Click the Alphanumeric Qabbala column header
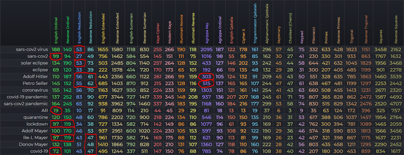The height and width of the screenshot is (155, 404). tap(267, 24)
